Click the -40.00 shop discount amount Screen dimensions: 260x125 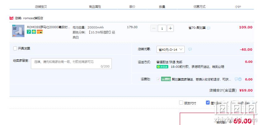[x=246, y=50]
